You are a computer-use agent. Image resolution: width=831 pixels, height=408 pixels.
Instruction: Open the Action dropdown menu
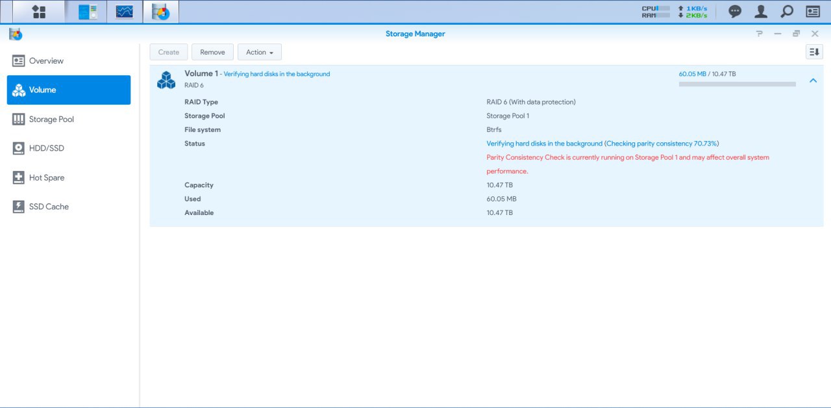point(259,52)
